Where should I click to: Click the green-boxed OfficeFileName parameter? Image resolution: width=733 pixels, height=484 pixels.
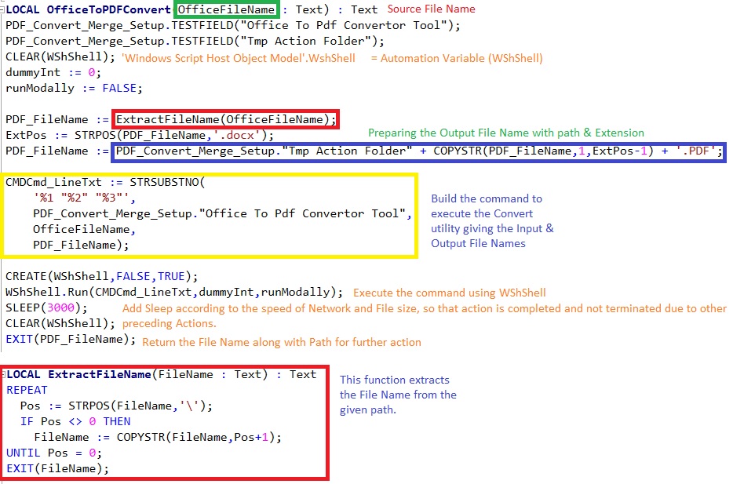pos(226,9)
